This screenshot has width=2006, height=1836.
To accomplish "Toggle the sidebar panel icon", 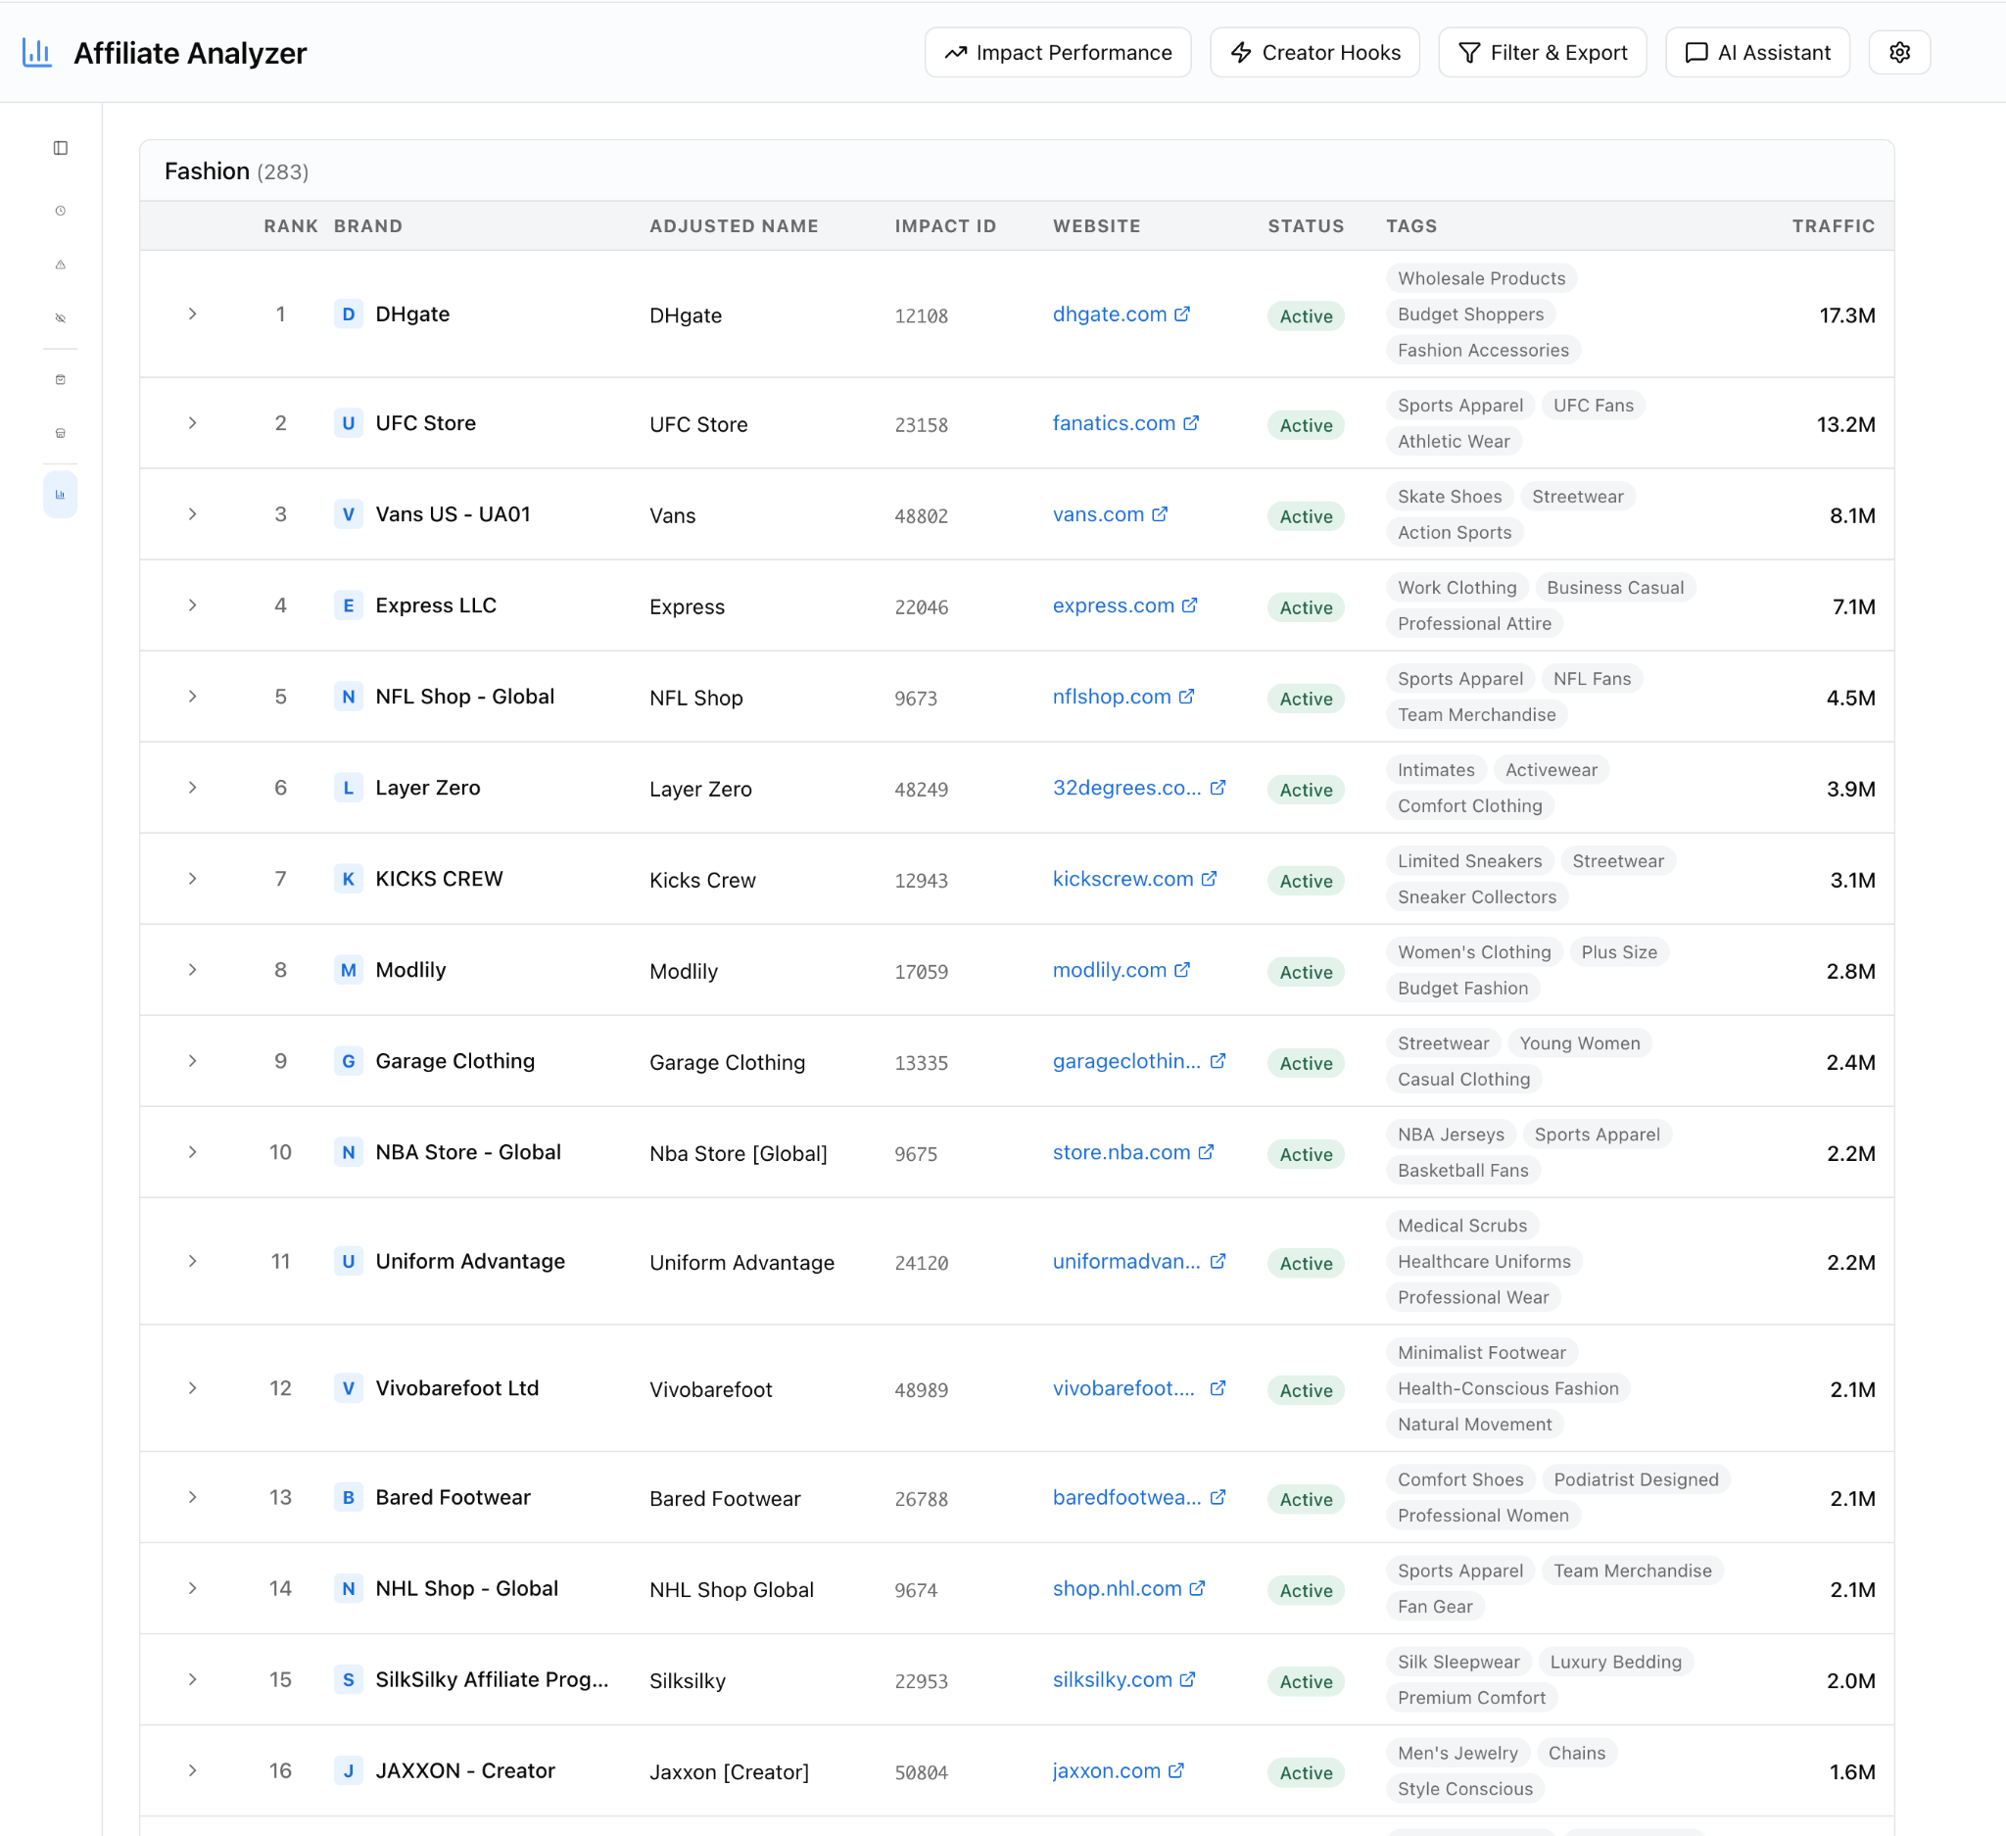I will point(61,148).
